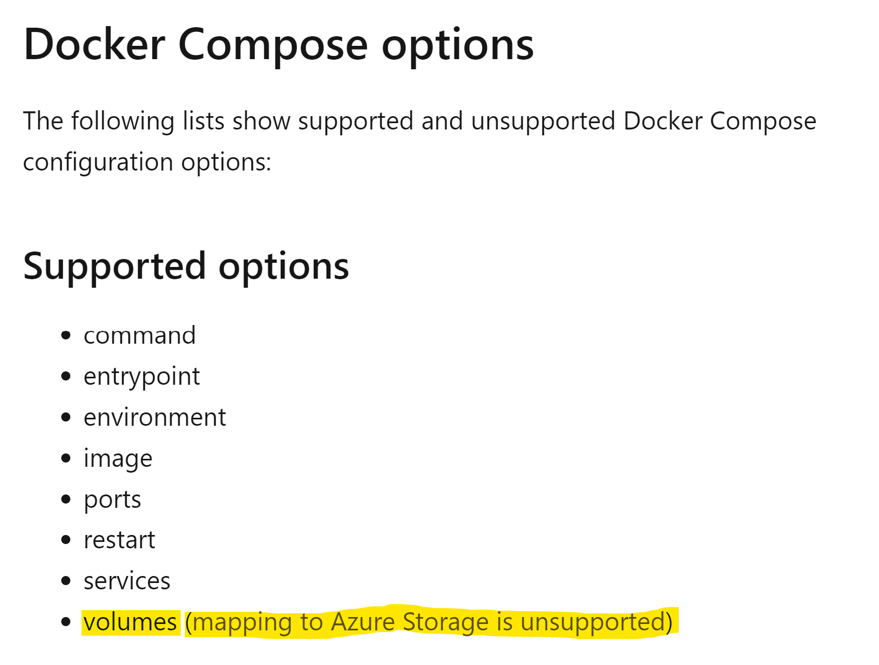The width and height of the screenshot is (879, 665).
Task: Select the "services" list item
Action: click(x=127, y=581)
